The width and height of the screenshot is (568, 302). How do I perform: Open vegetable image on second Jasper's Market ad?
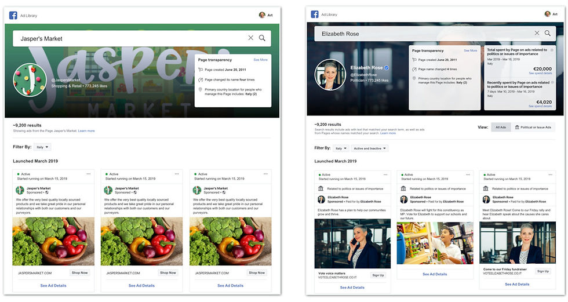(141, 241)
